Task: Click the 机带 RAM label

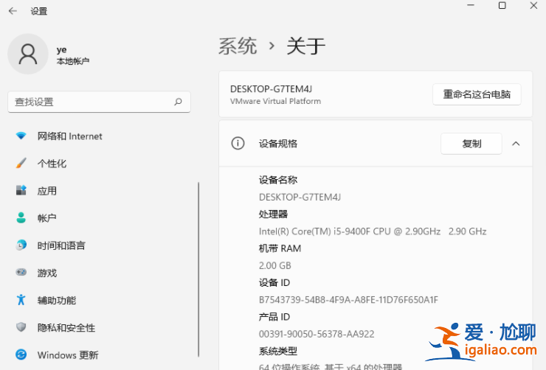Action: coord(280,248)
